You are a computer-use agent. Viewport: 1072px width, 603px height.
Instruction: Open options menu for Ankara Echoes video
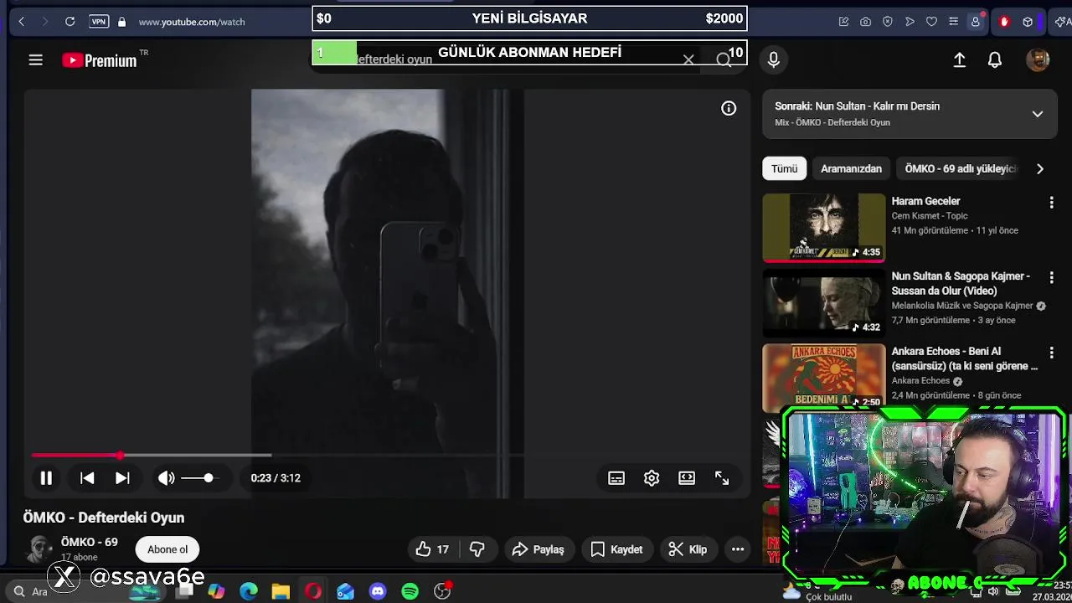click(1051, 353)
